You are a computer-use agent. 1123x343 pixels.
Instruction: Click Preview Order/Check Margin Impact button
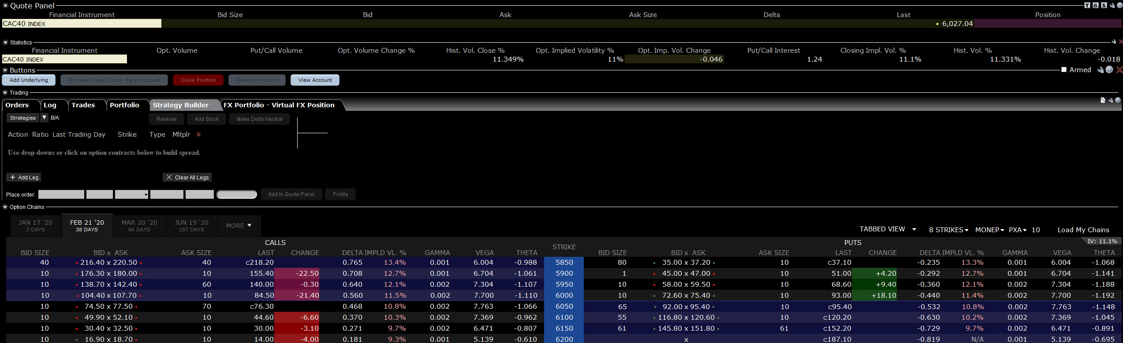(114, 80)
